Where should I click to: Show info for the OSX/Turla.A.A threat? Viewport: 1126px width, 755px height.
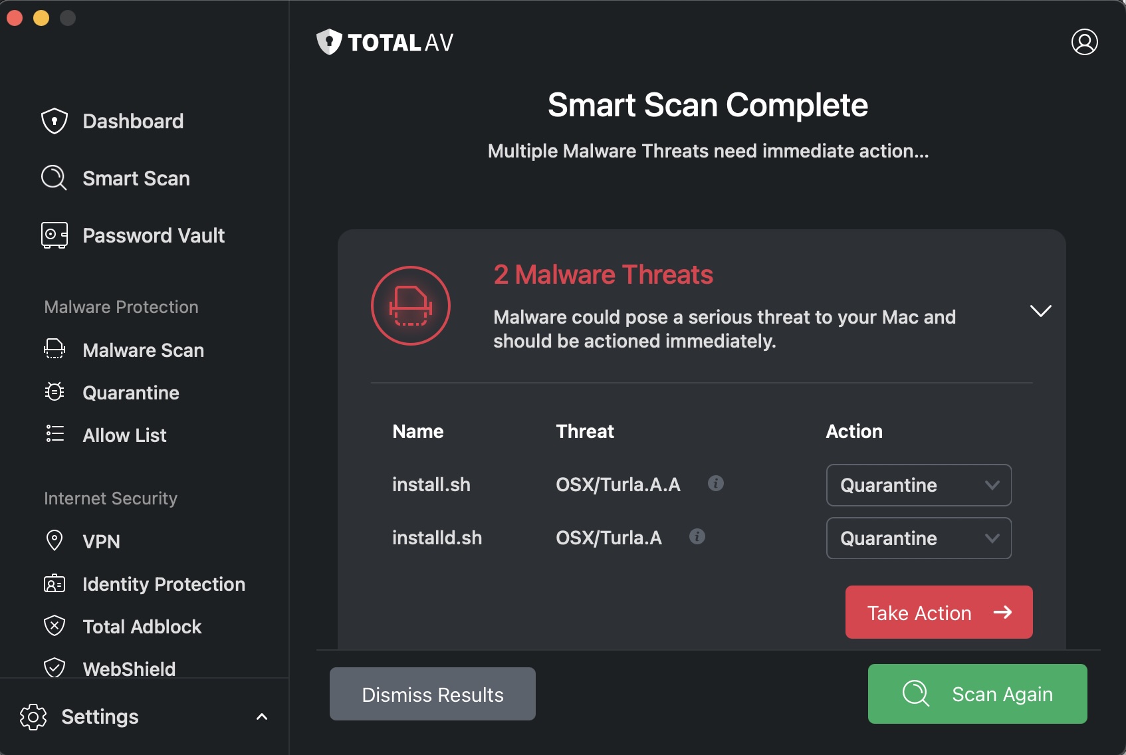tap(717, 484)
